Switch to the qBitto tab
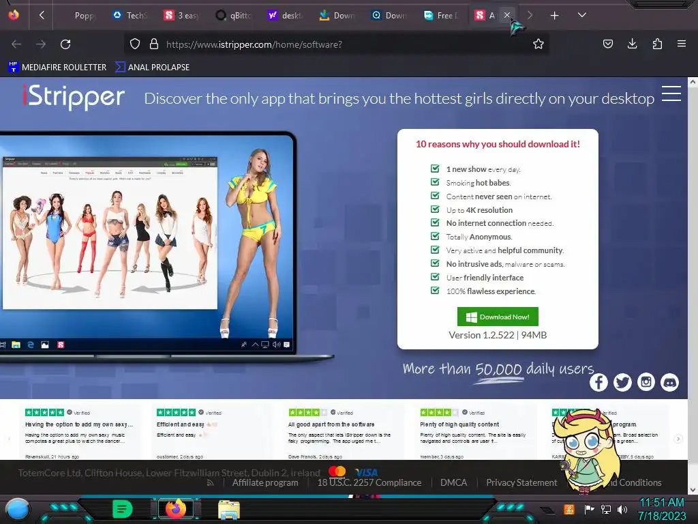This screenshot has width=698, height=524. pos(233,16)
